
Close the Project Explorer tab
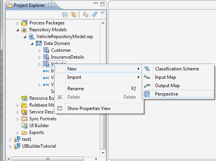(x=50, y=5)
